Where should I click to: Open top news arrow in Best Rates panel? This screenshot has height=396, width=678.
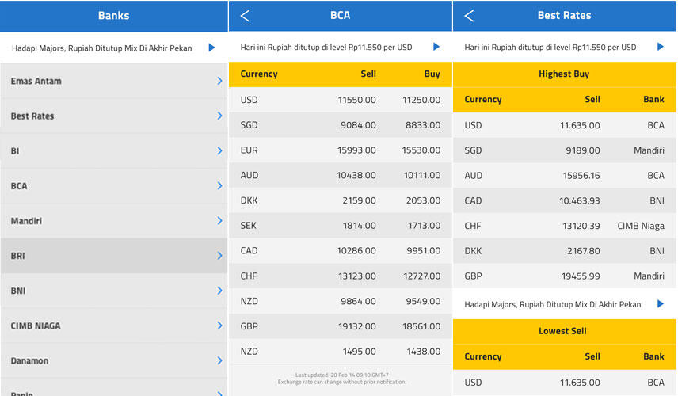click(661, 47)
